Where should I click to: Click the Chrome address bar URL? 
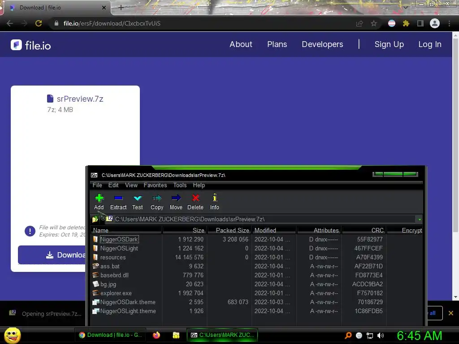pos(112,23)
